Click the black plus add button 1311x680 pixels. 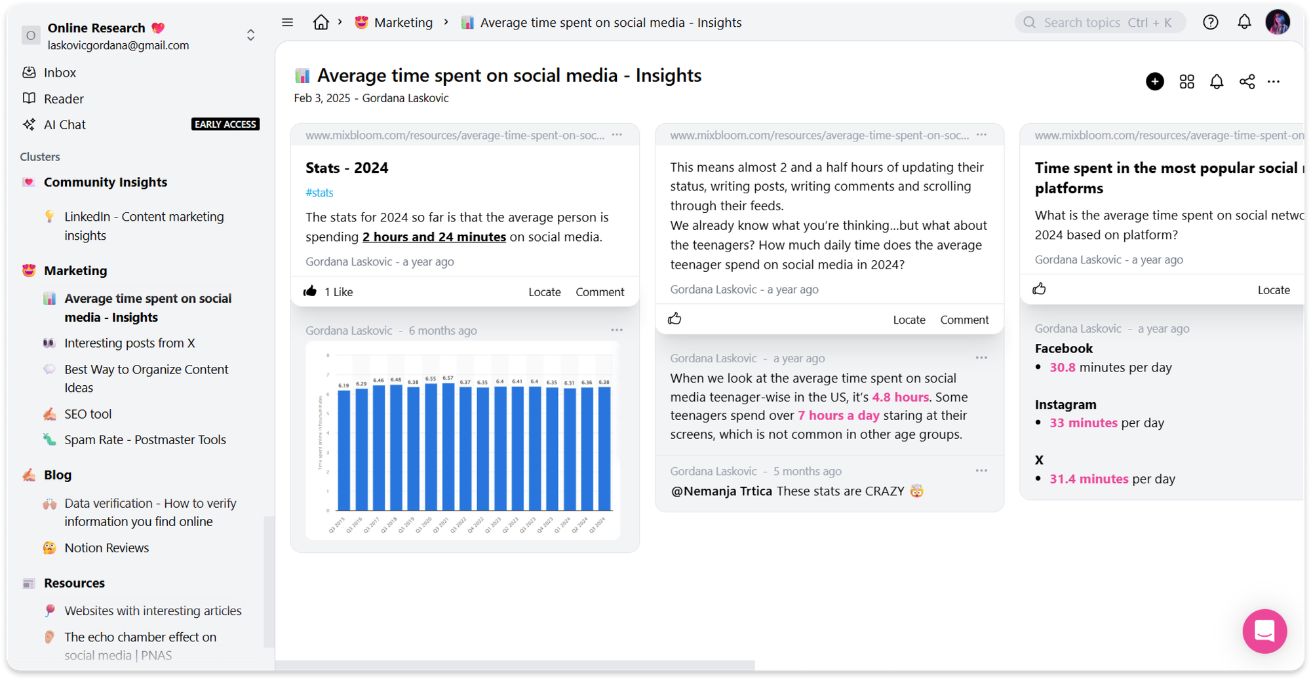coord(1154,82)
